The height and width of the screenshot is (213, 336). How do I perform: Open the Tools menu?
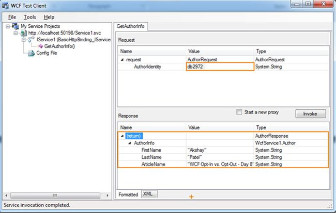point(30,17)
